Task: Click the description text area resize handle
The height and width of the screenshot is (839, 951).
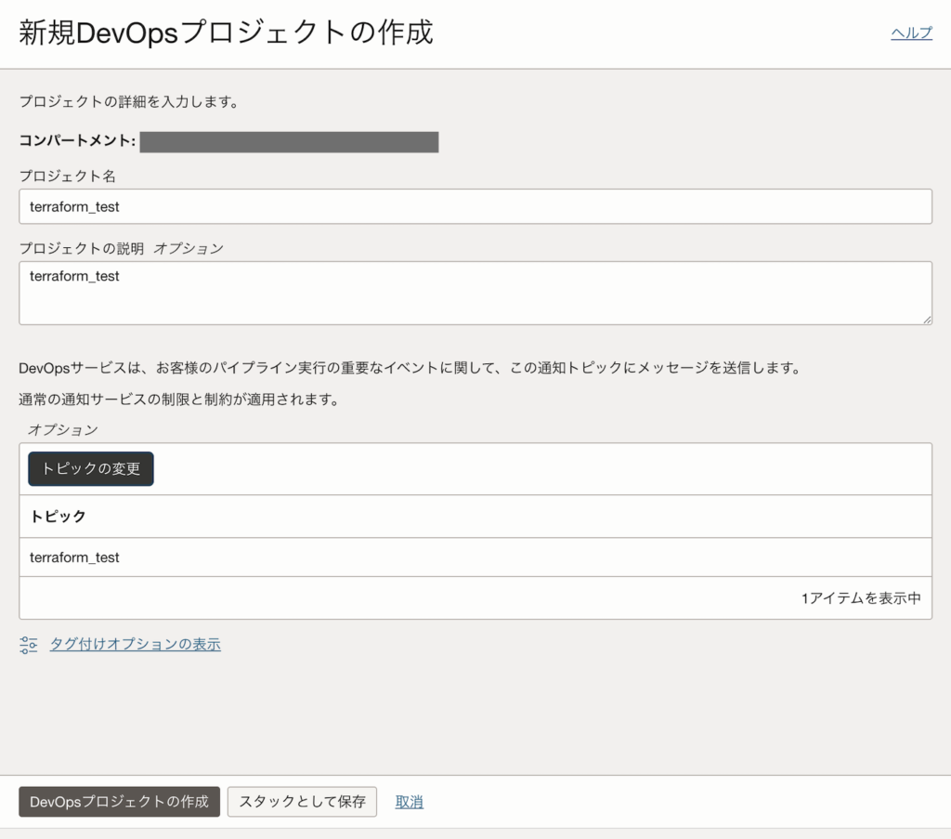Action: (926, 319)
